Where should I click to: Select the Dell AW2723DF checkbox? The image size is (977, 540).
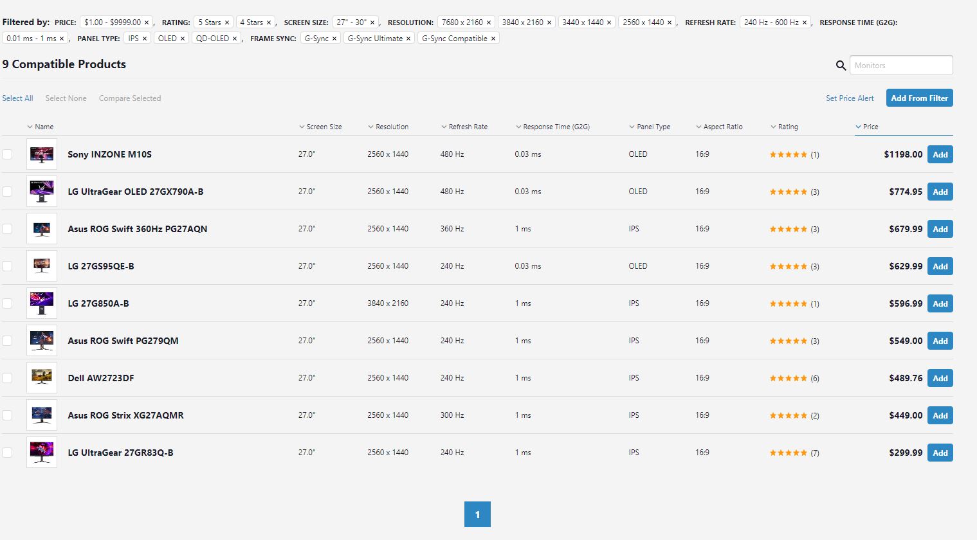tap(7, 378)
